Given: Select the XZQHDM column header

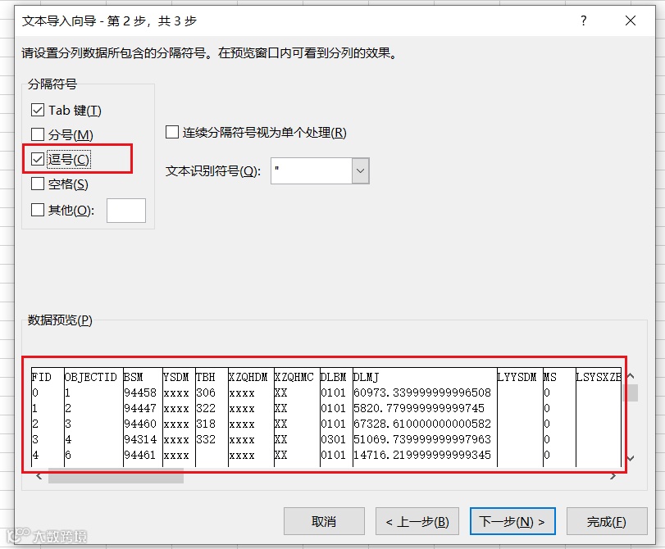Looking at the screenshot, I should coord(248,377).
